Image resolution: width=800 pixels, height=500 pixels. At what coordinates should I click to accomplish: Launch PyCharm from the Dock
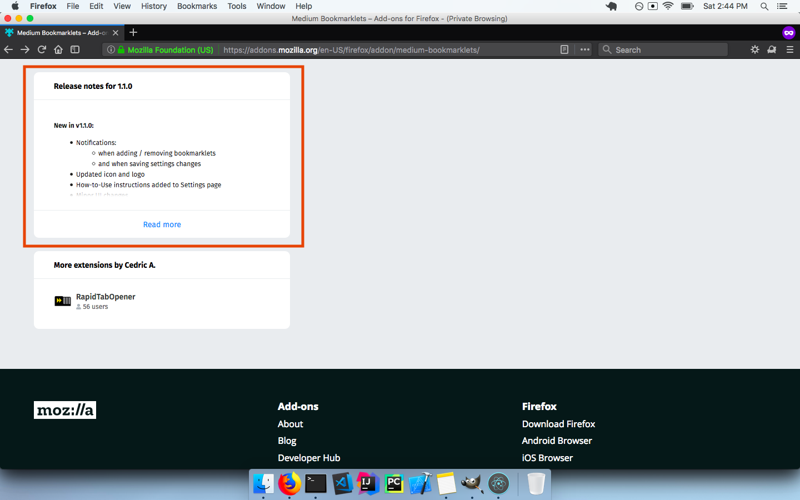394,484
